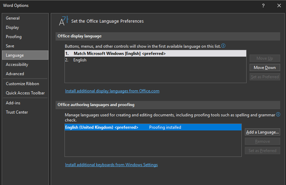Image resolution: width=286 pixels, height=185 pixels.
Task: Open the Help question mark button
Action: pyautogui.click(x=263, y=5)
